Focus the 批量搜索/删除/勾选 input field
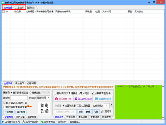Viewport: 166px width, 125px height. [x=65, y=112]
